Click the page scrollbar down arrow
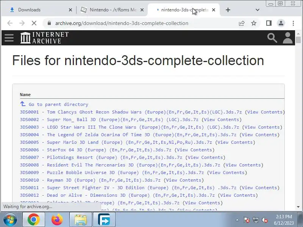 [x=298, y=207]
